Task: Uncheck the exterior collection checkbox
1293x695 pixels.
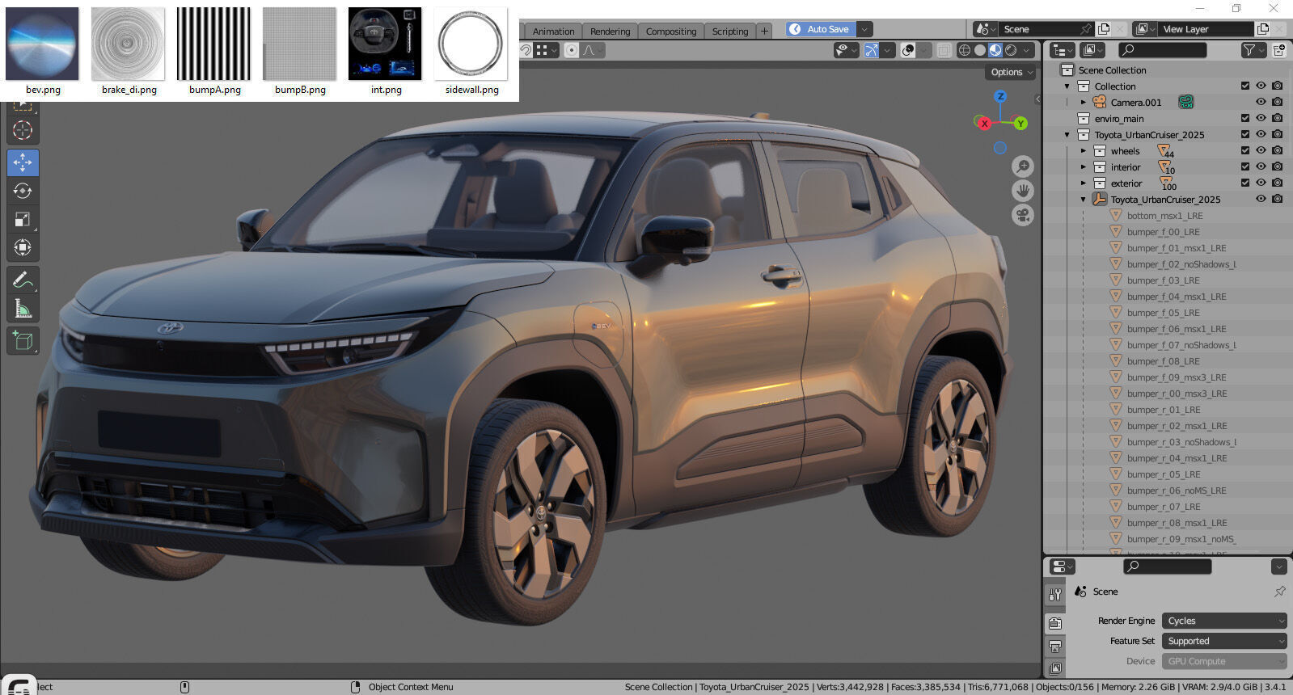Action: (1245, 183)
